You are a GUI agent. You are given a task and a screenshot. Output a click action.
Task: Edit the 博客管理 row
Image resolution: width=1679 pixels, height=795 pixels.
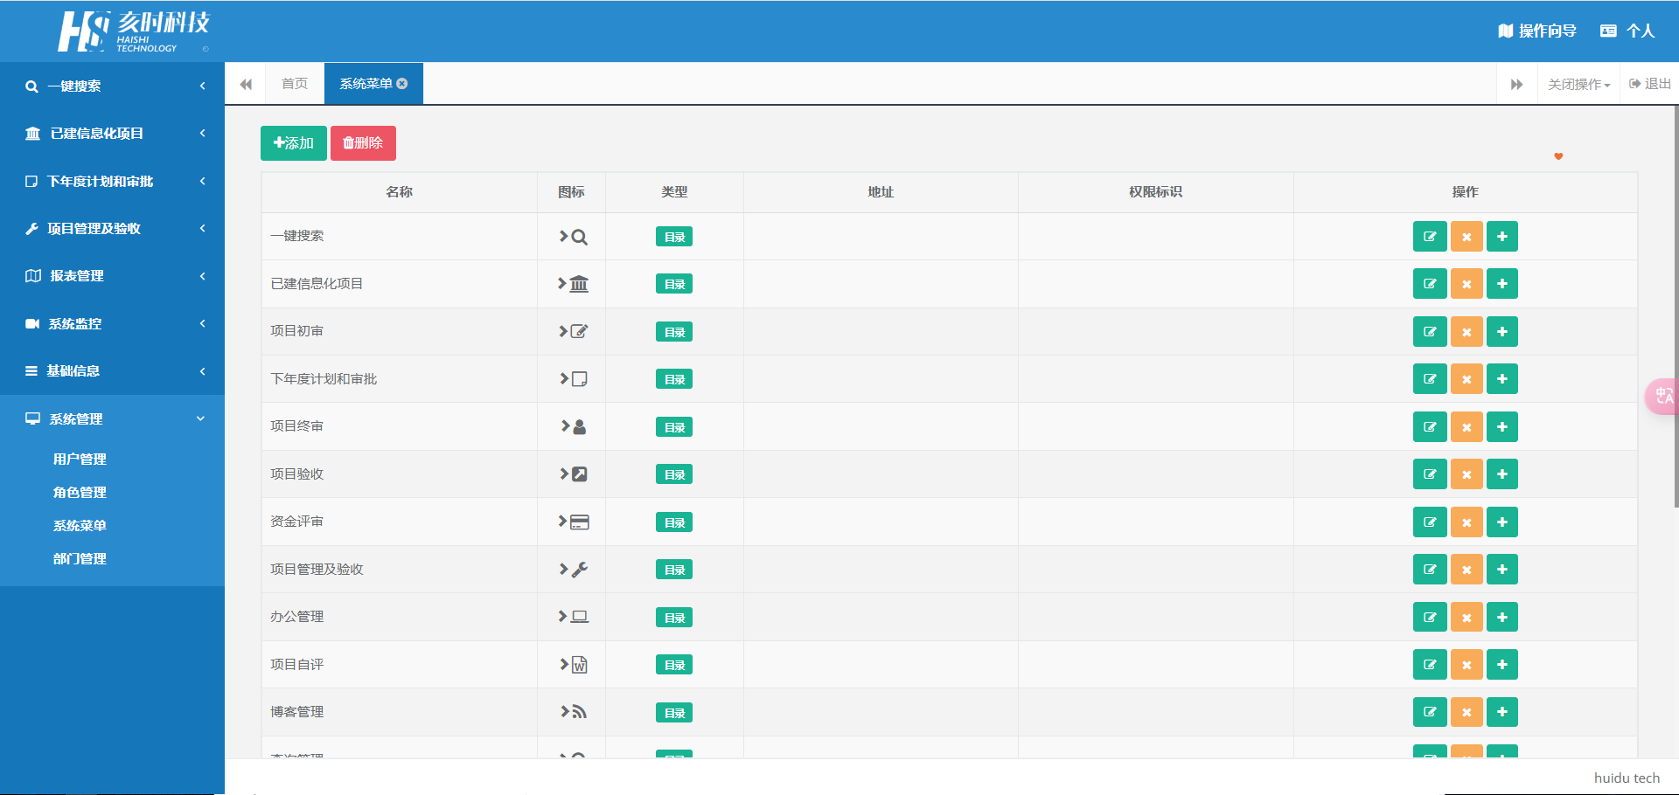[1430, 712]
